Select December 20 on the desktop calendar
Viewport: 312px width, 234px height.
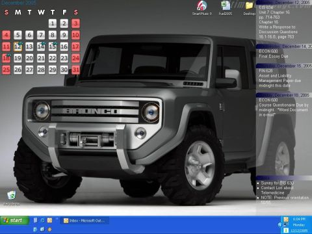pyautogui.click(x=29, y=58)
